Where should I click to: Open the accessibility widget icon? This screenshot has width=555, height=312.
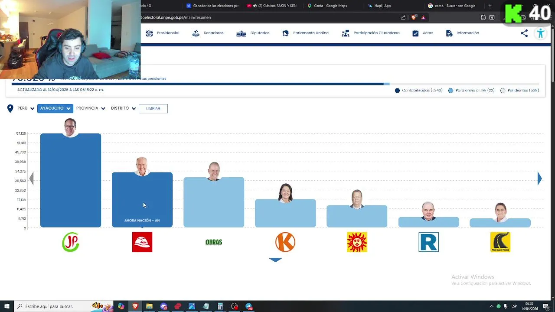(x=540, y=33)
